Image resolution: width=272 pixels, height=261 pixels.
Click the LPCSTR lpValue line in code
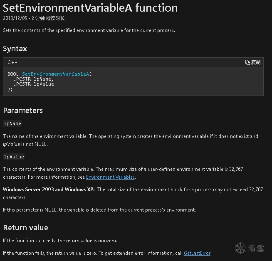33,84
